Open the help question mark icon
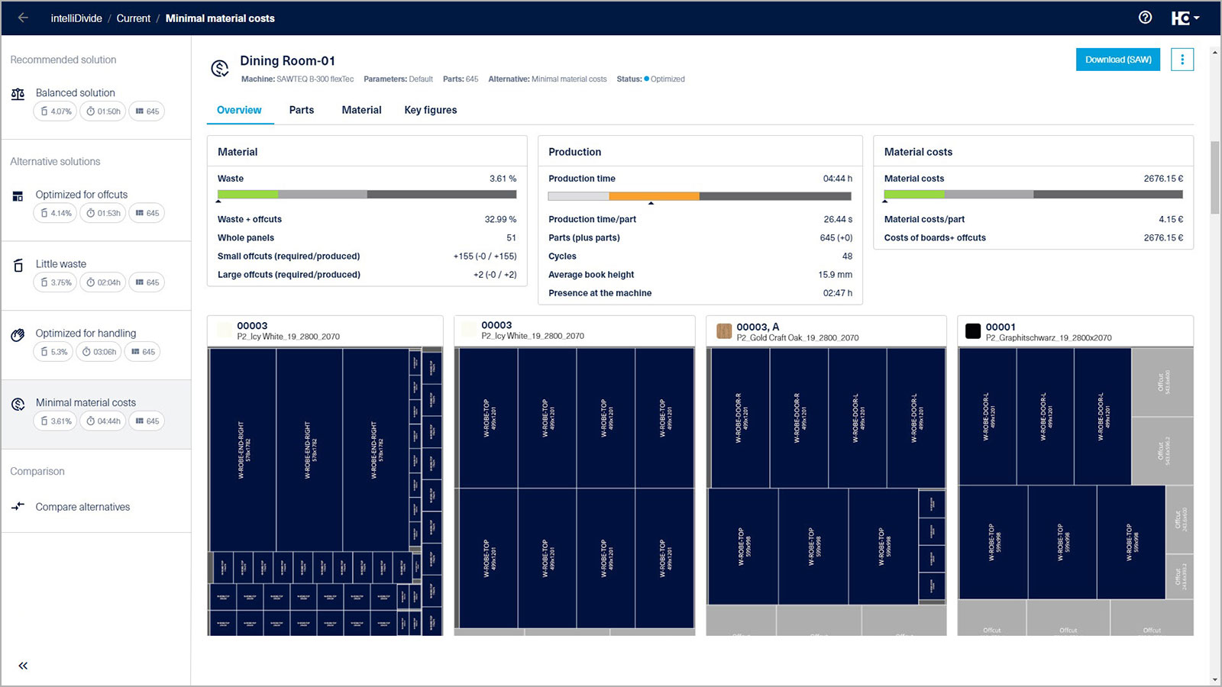The height and width of the screenshot is (687, 1222). click(x=1145, y=18)
